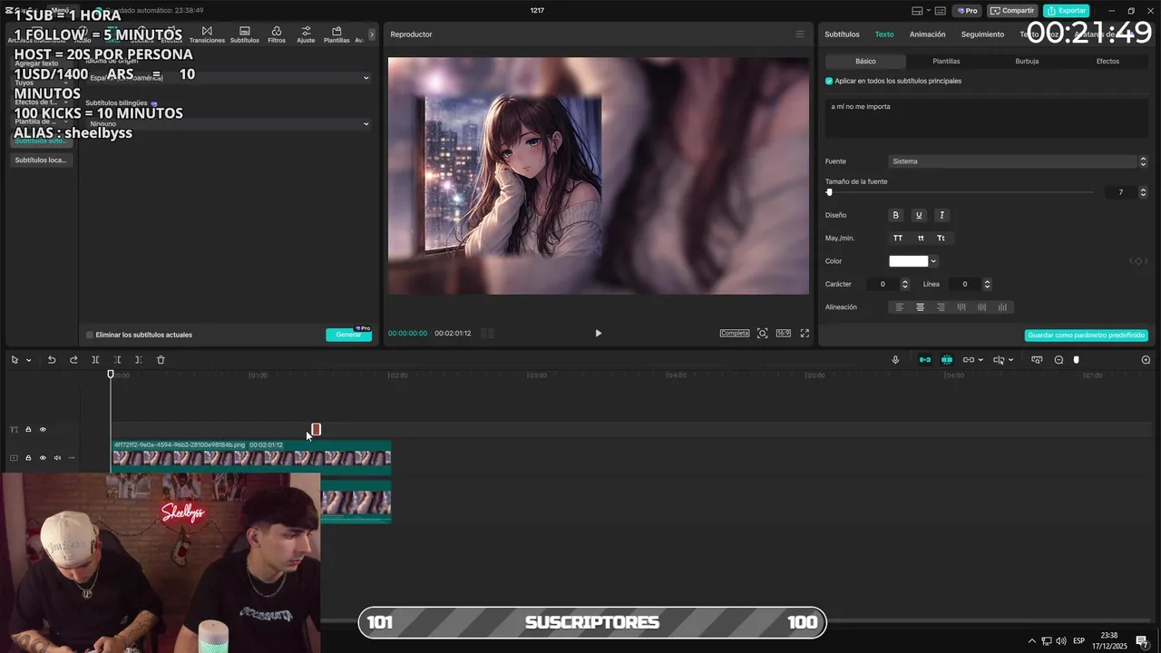The width and height of the screenshot is (1161, 653).
Task: Toggle Aplicar en todos los subtítulos principales
Action: (x=829, y=81)
